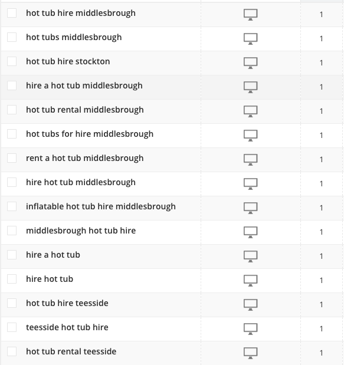This screenshot has width=344, height=365.
Task: Click desktop icon for teesside hot tub hire
Action: coord(250,329)
